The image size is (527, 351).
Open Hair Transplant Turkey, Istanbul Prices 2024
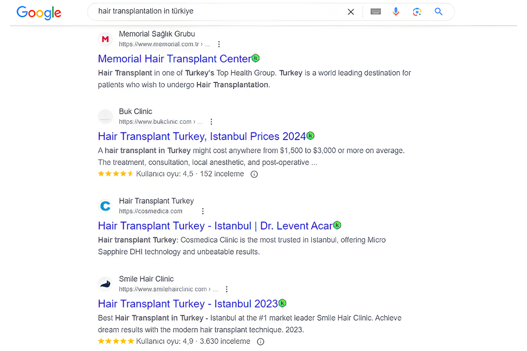(202, 136)
